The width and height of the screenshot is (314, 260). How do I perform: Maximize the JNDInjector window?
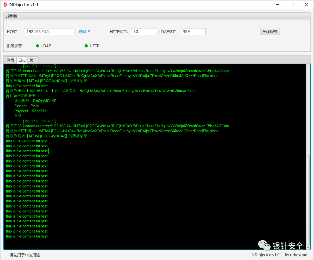292,4
